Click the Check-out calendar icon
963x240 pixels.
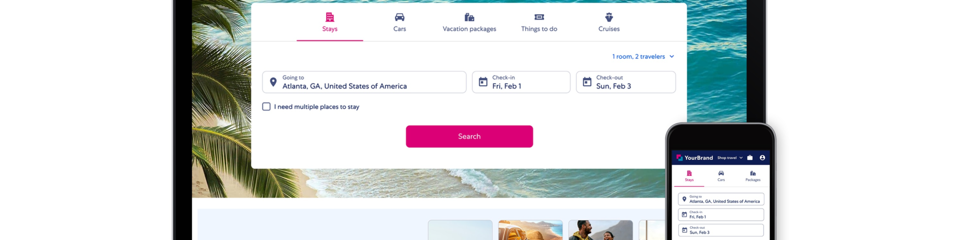pos(587,82)
